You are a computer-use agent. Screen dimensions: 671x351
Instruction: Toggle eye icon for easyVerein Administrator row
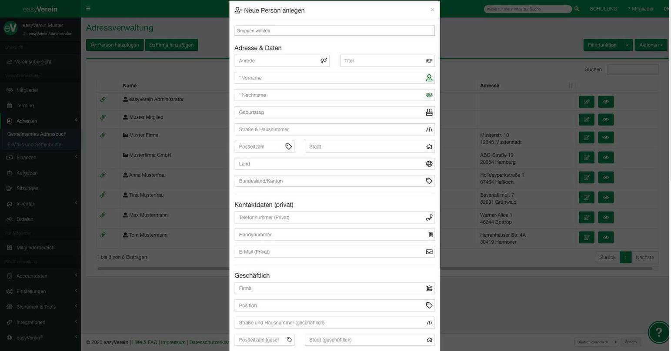pos(606,102)
